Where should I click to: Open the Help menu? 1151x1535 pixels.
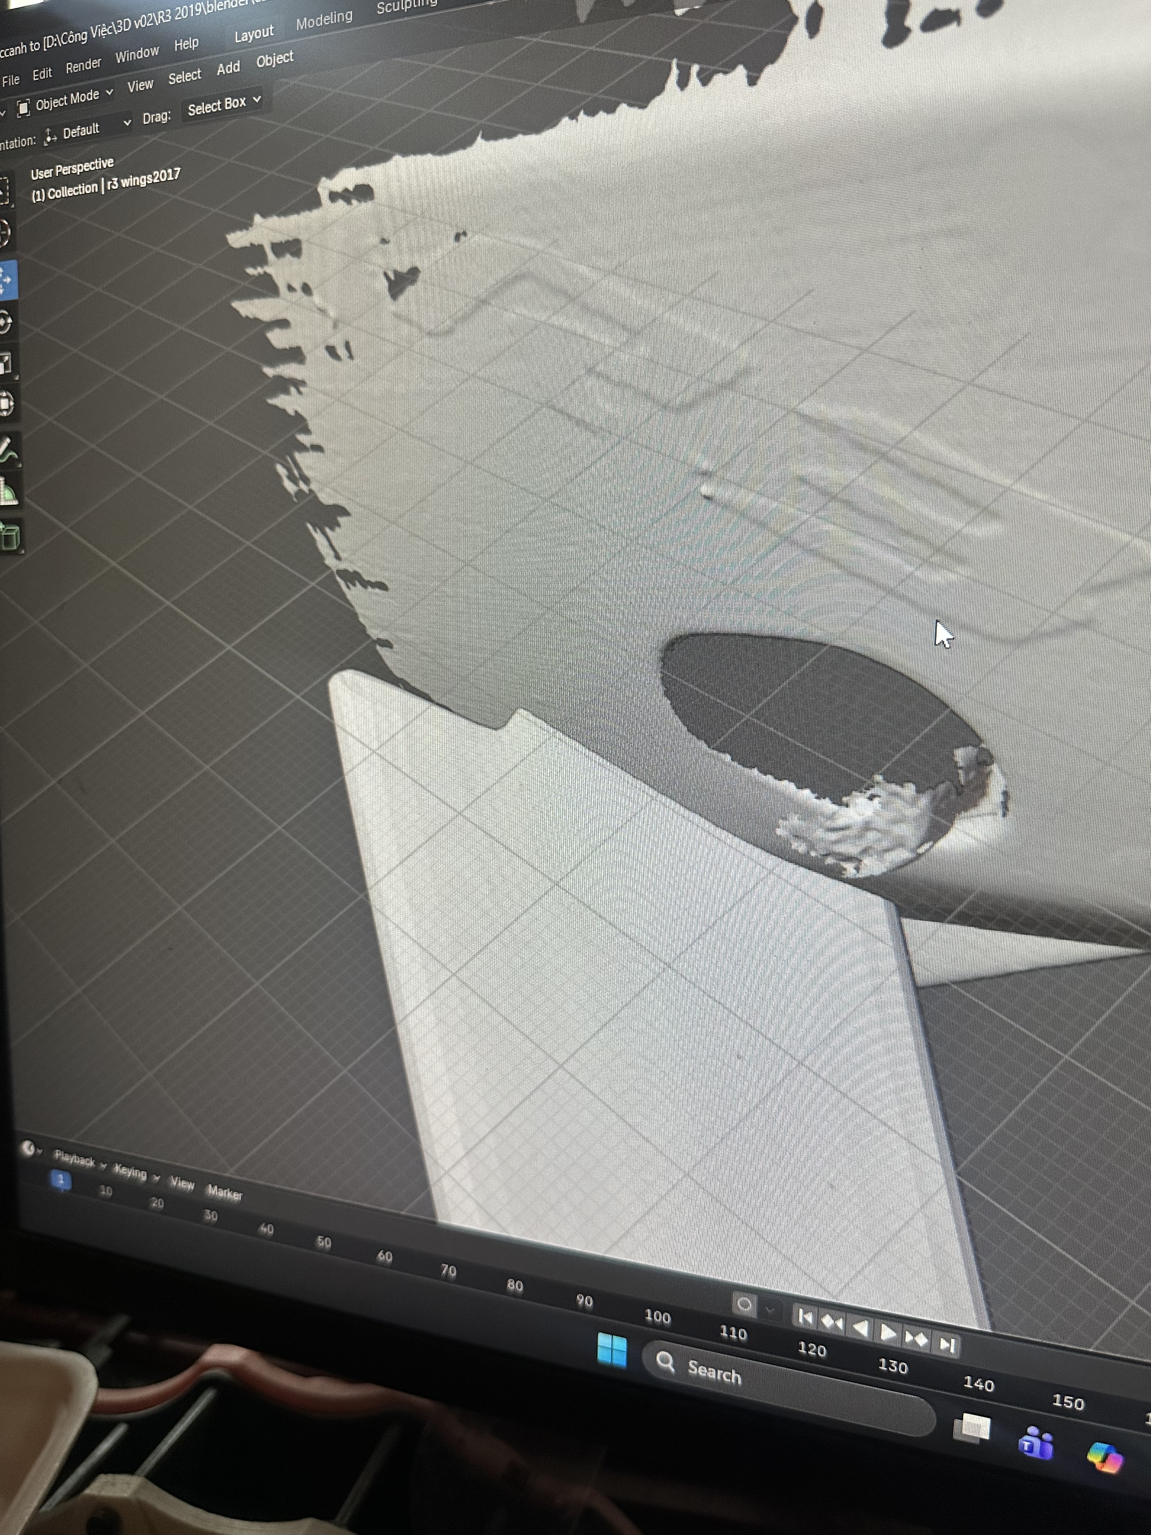(186, 44)
